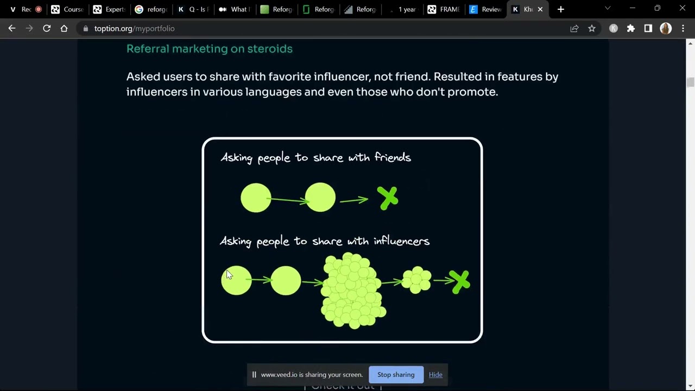Viewport: 695px width, 391px height.
Task: Share this page using the share icon
Action: coord(574,28)
